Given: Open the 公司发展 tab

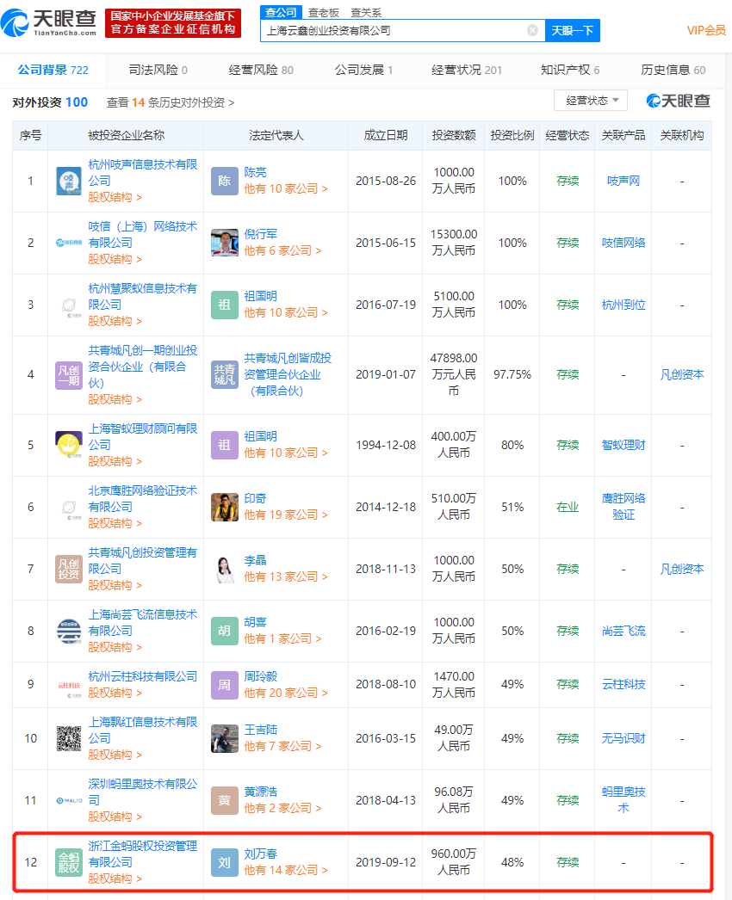Looking at the screenshot, I should point(363,70).
